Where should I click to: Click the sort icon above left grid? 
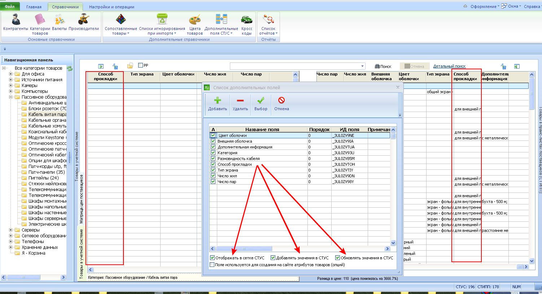point(115,66)
